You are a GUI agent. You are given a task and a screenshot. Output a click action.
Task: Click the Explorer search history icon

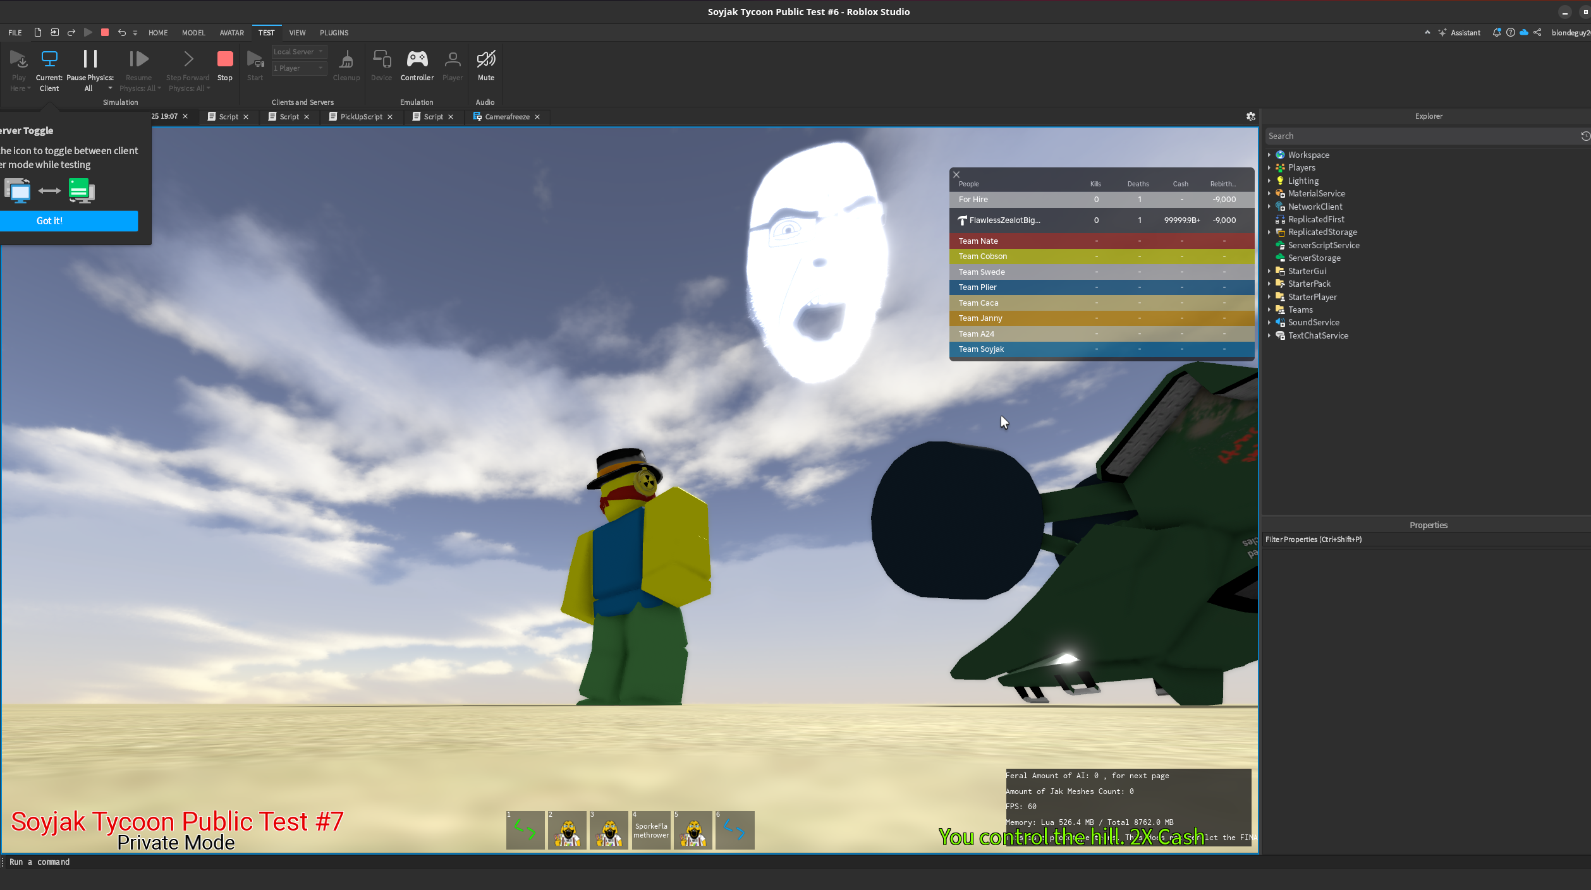coord(1585,136)
